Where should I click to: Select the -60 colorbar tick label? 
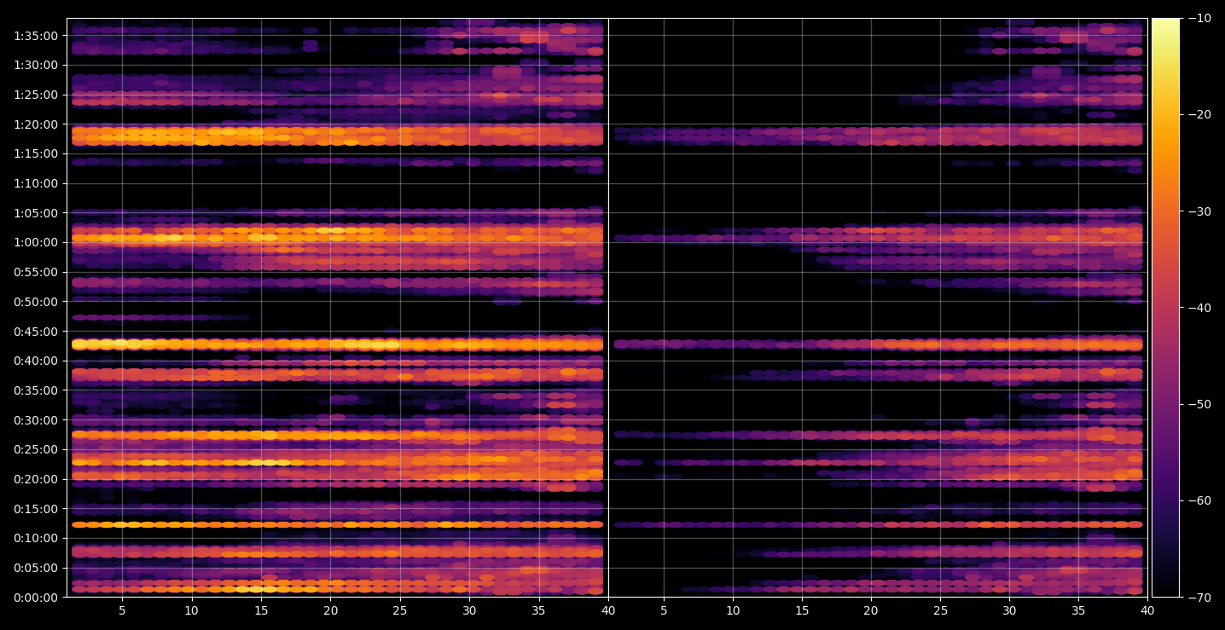[1199, 500]
